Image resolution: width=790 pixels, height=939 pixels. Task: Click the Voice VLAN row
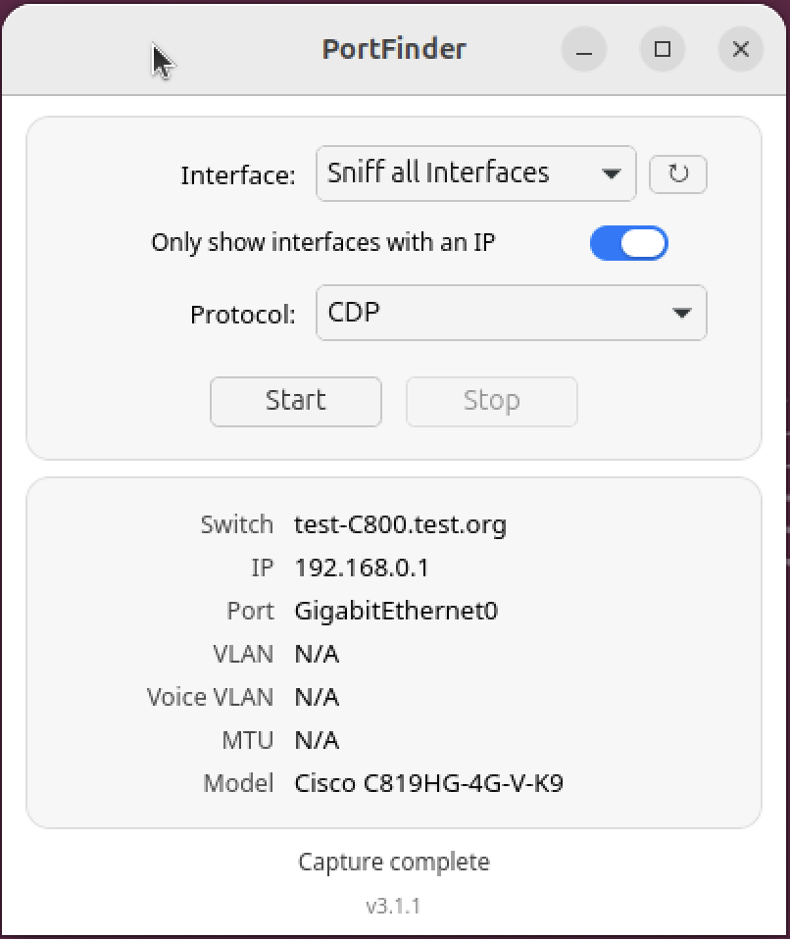coord(316,697)
